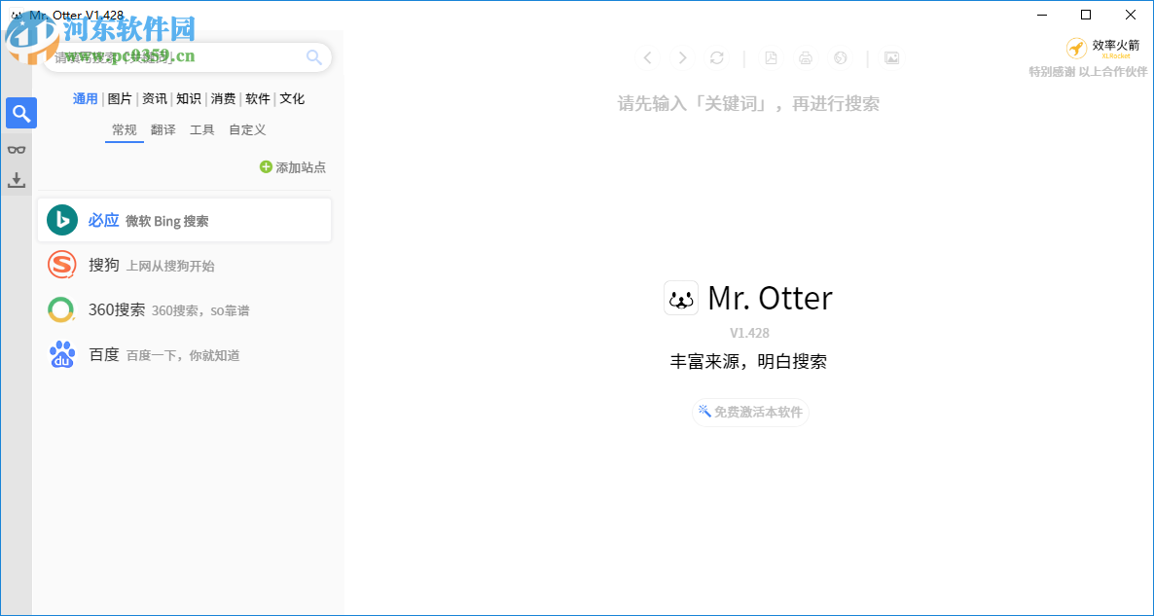Click the 效率火箭 rocket icon at top right

click(x=1077, y=47)
